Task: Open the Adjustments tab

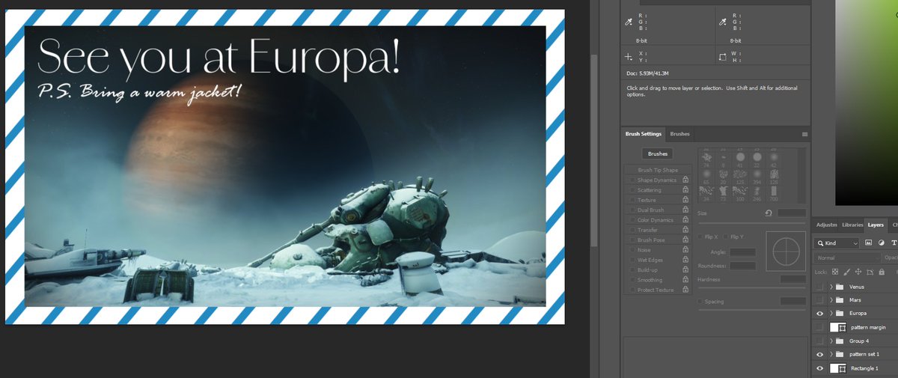Action: [827, 225]
